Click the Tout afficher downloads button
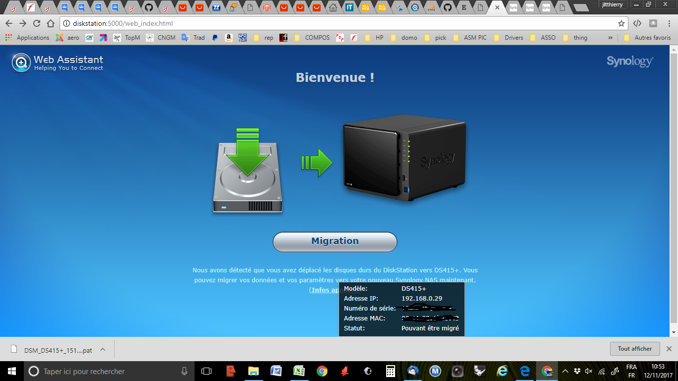This screenshot has width=678, height=381. (x=635, y=349)
